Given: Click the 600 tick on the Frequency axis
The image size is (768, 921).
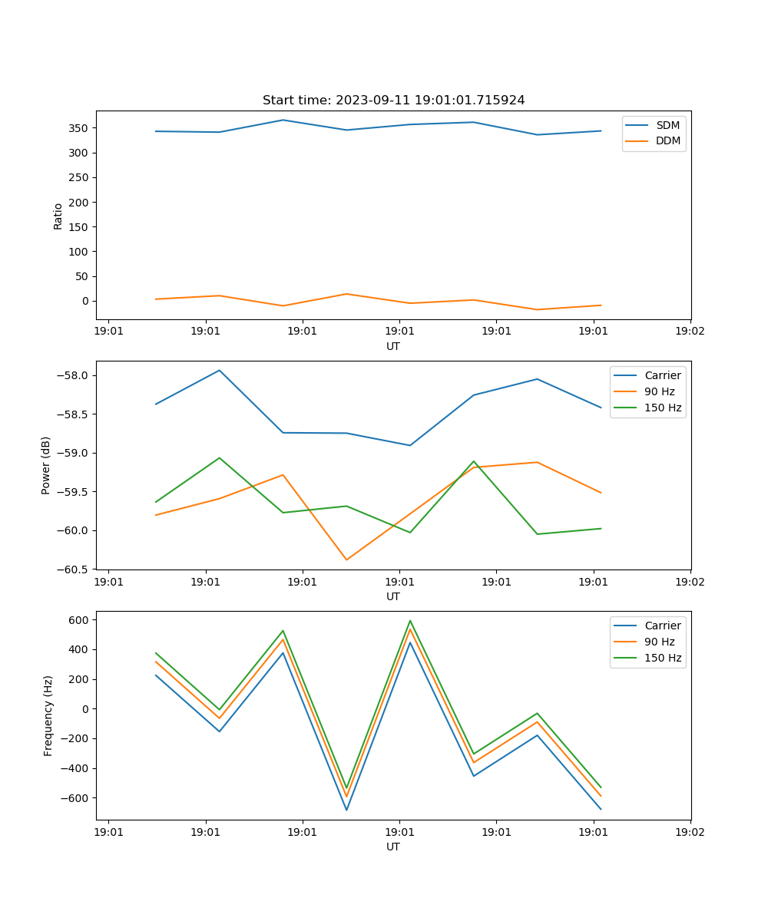Looking at the screenshot, I should point(79,619).
